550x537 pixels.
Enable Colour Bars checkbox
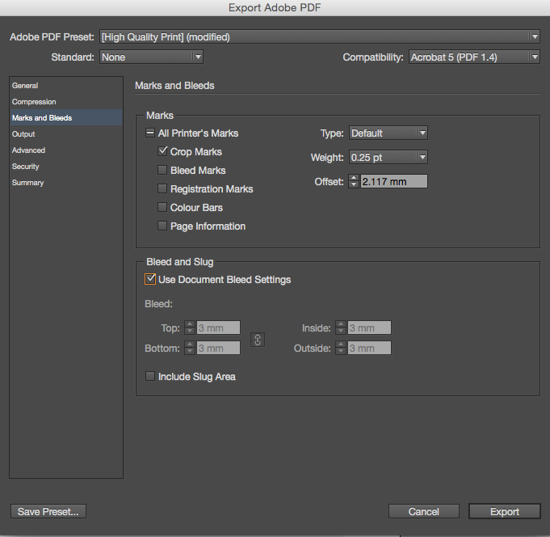(162, 207)
